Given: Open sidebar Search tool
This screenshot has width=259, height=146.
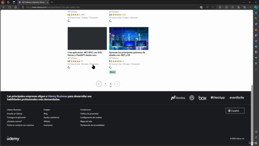Looking at the screenshot, I should [256, 19].
